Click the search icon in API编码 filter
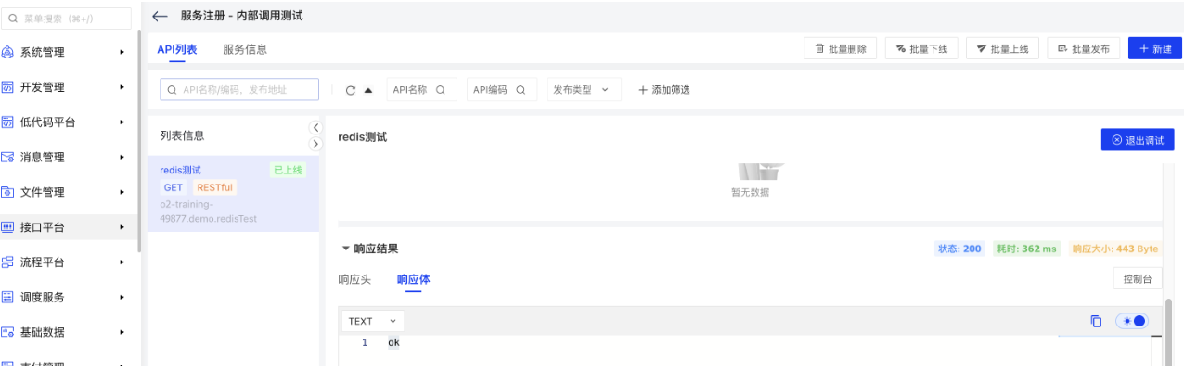 pos(521,90)
